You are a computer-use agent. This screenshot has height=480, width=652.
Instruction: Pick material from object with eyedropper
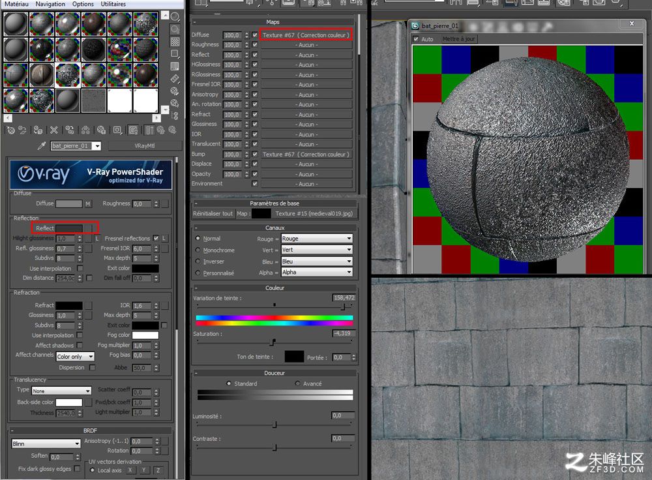point(41,145)
